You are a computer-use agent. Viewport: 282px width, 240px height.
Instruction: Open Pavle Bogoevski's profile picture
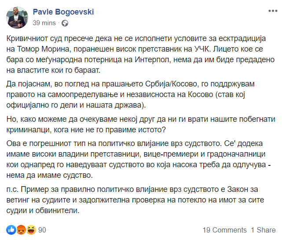coord(17,18)
